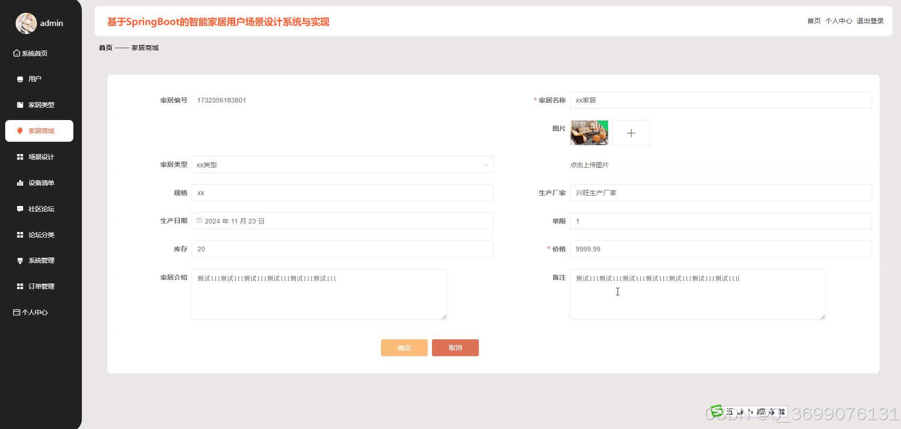Open the 用户 menu label in sidebar
The image size is (901, 429).
coord(35,79)
